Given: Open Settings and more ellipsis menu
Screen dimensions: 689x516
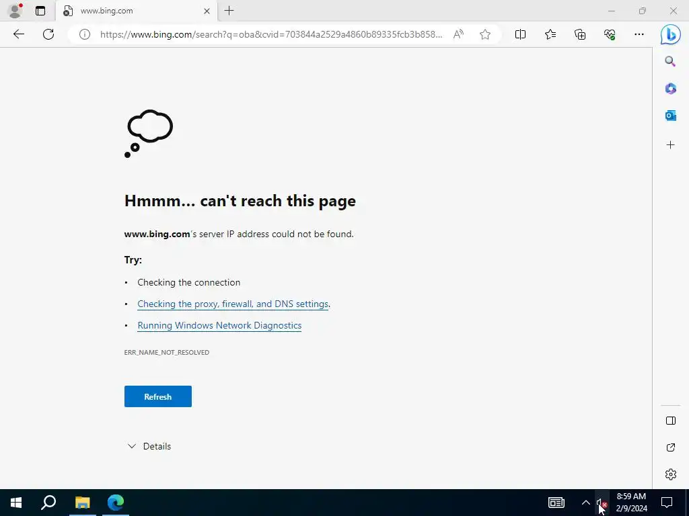Looking at the screenshot, I should coord(639,34).
